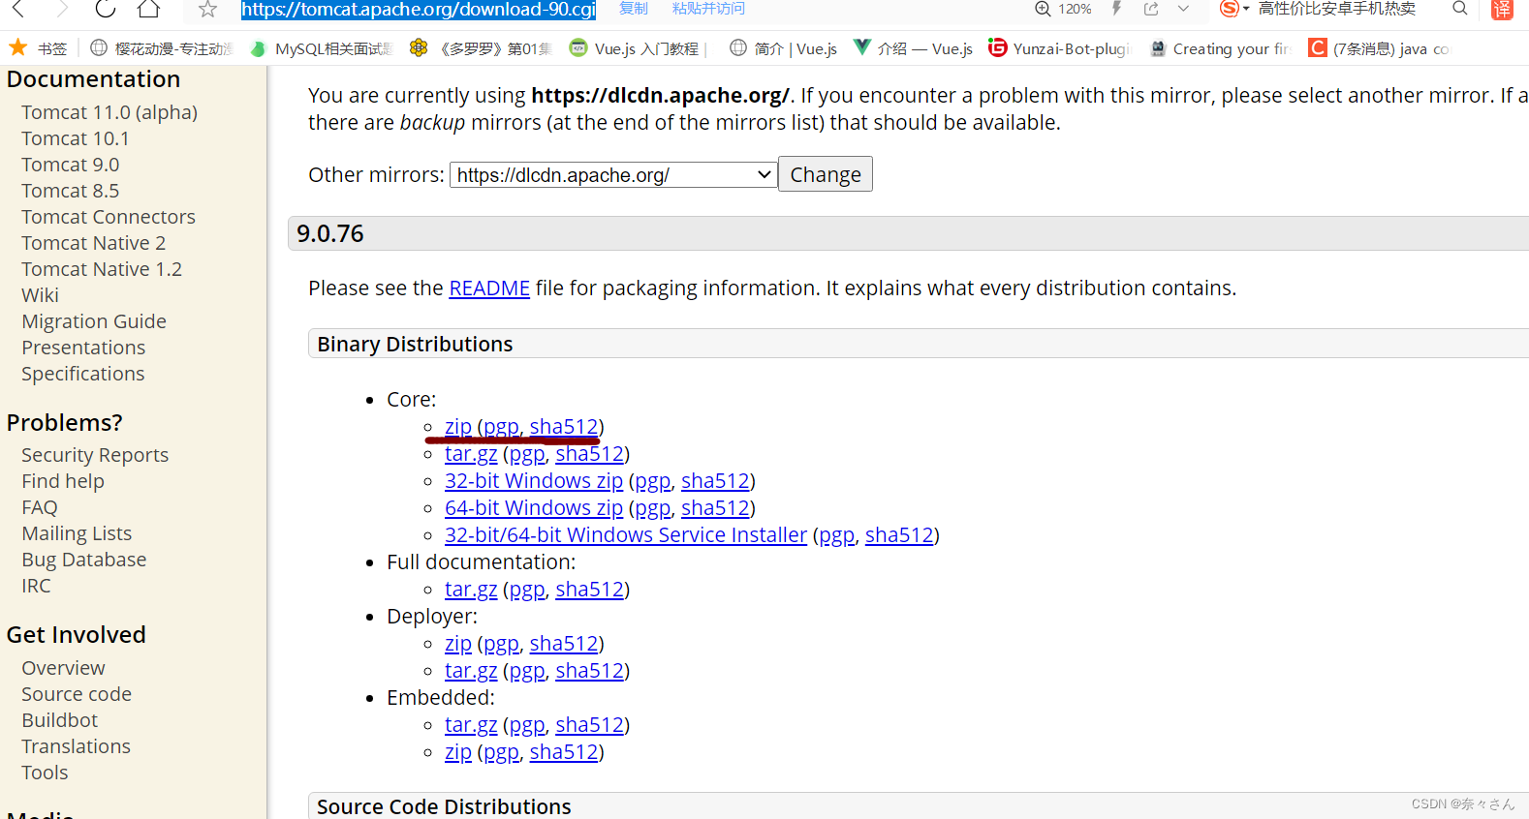1529x819 pixels.
Task: Open the 介绍 — Vue.js bookmark
Action: 913,48
